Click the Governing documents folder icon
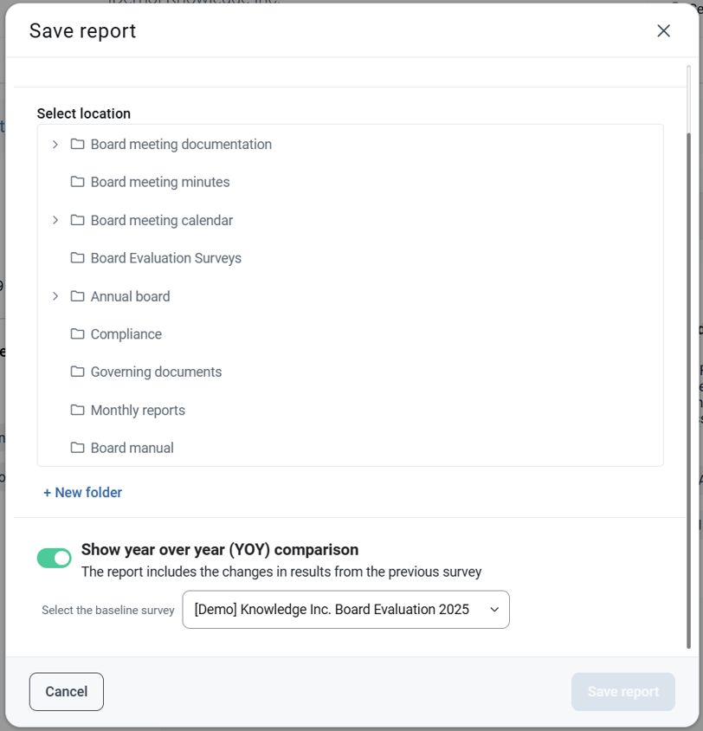This screenshot has width=703, height=731. click(77, 372)
